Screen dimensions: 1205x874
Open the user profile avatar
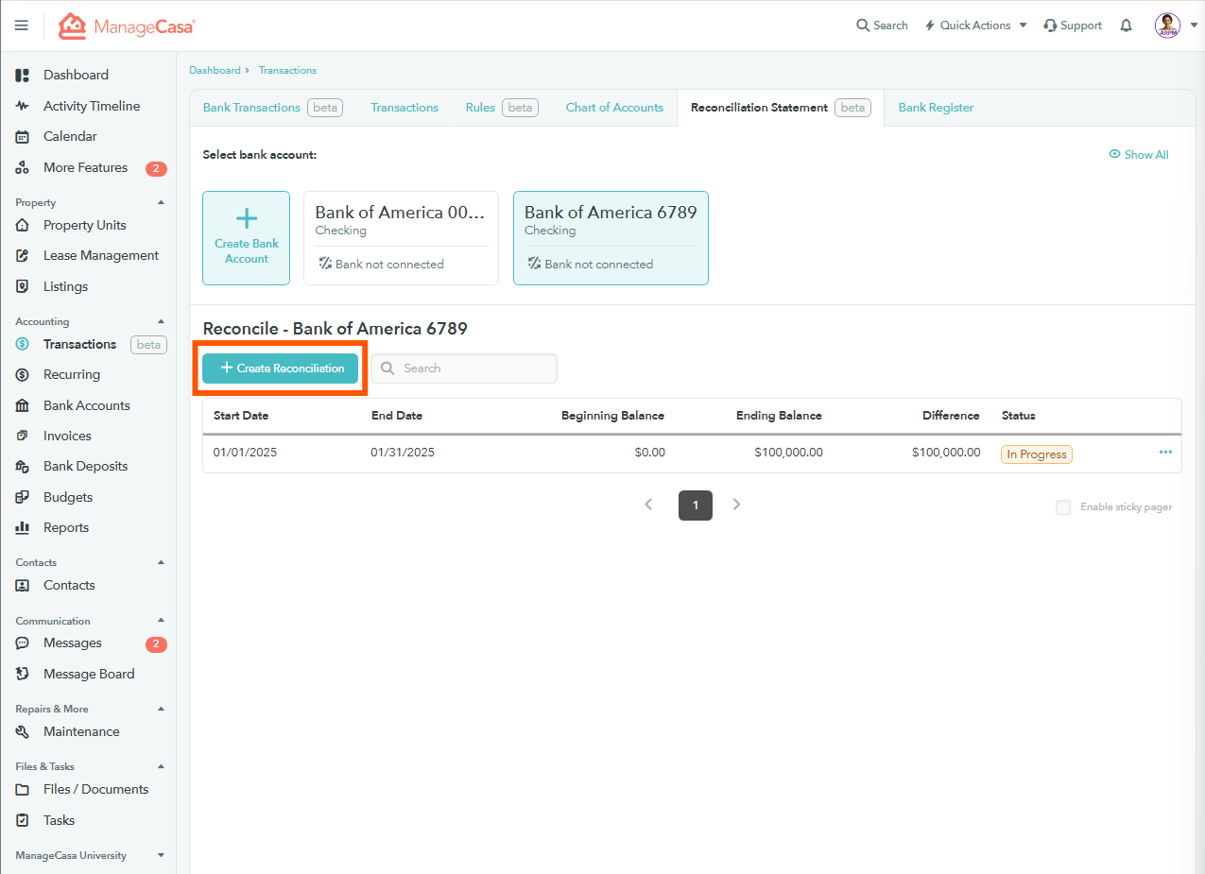pyautogui.click(x=1167, y=26)
